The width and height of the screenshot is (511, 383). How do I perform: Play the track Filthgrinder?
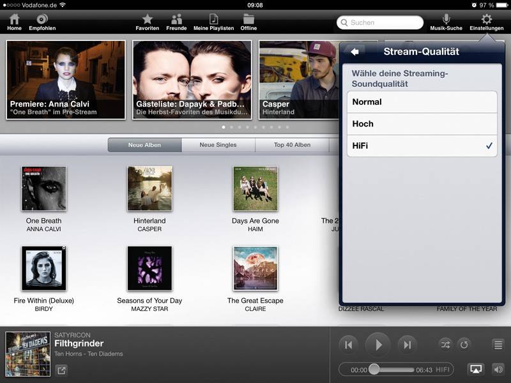click(378, 345)
